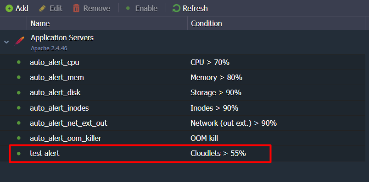This screenshot has height=182, width=369.
Task: Select the Application Servers group row
Action: (182, 42)
